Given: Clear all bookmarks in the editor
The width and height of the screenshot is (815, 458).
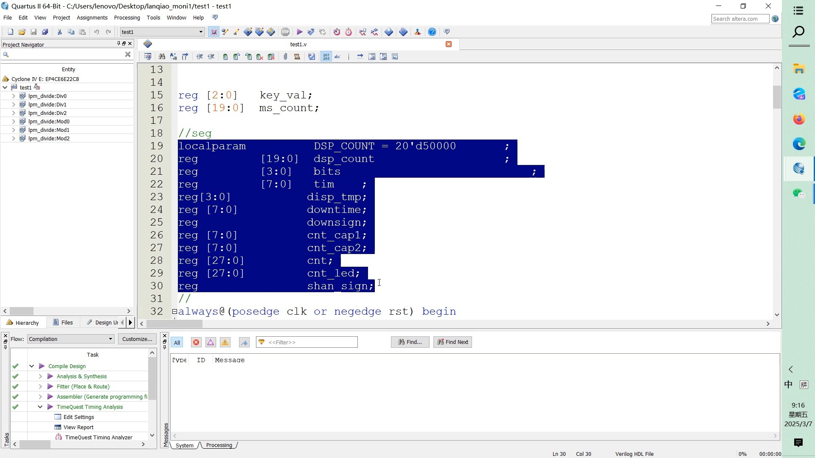Looking at the screenshot, I should (271, 56).
